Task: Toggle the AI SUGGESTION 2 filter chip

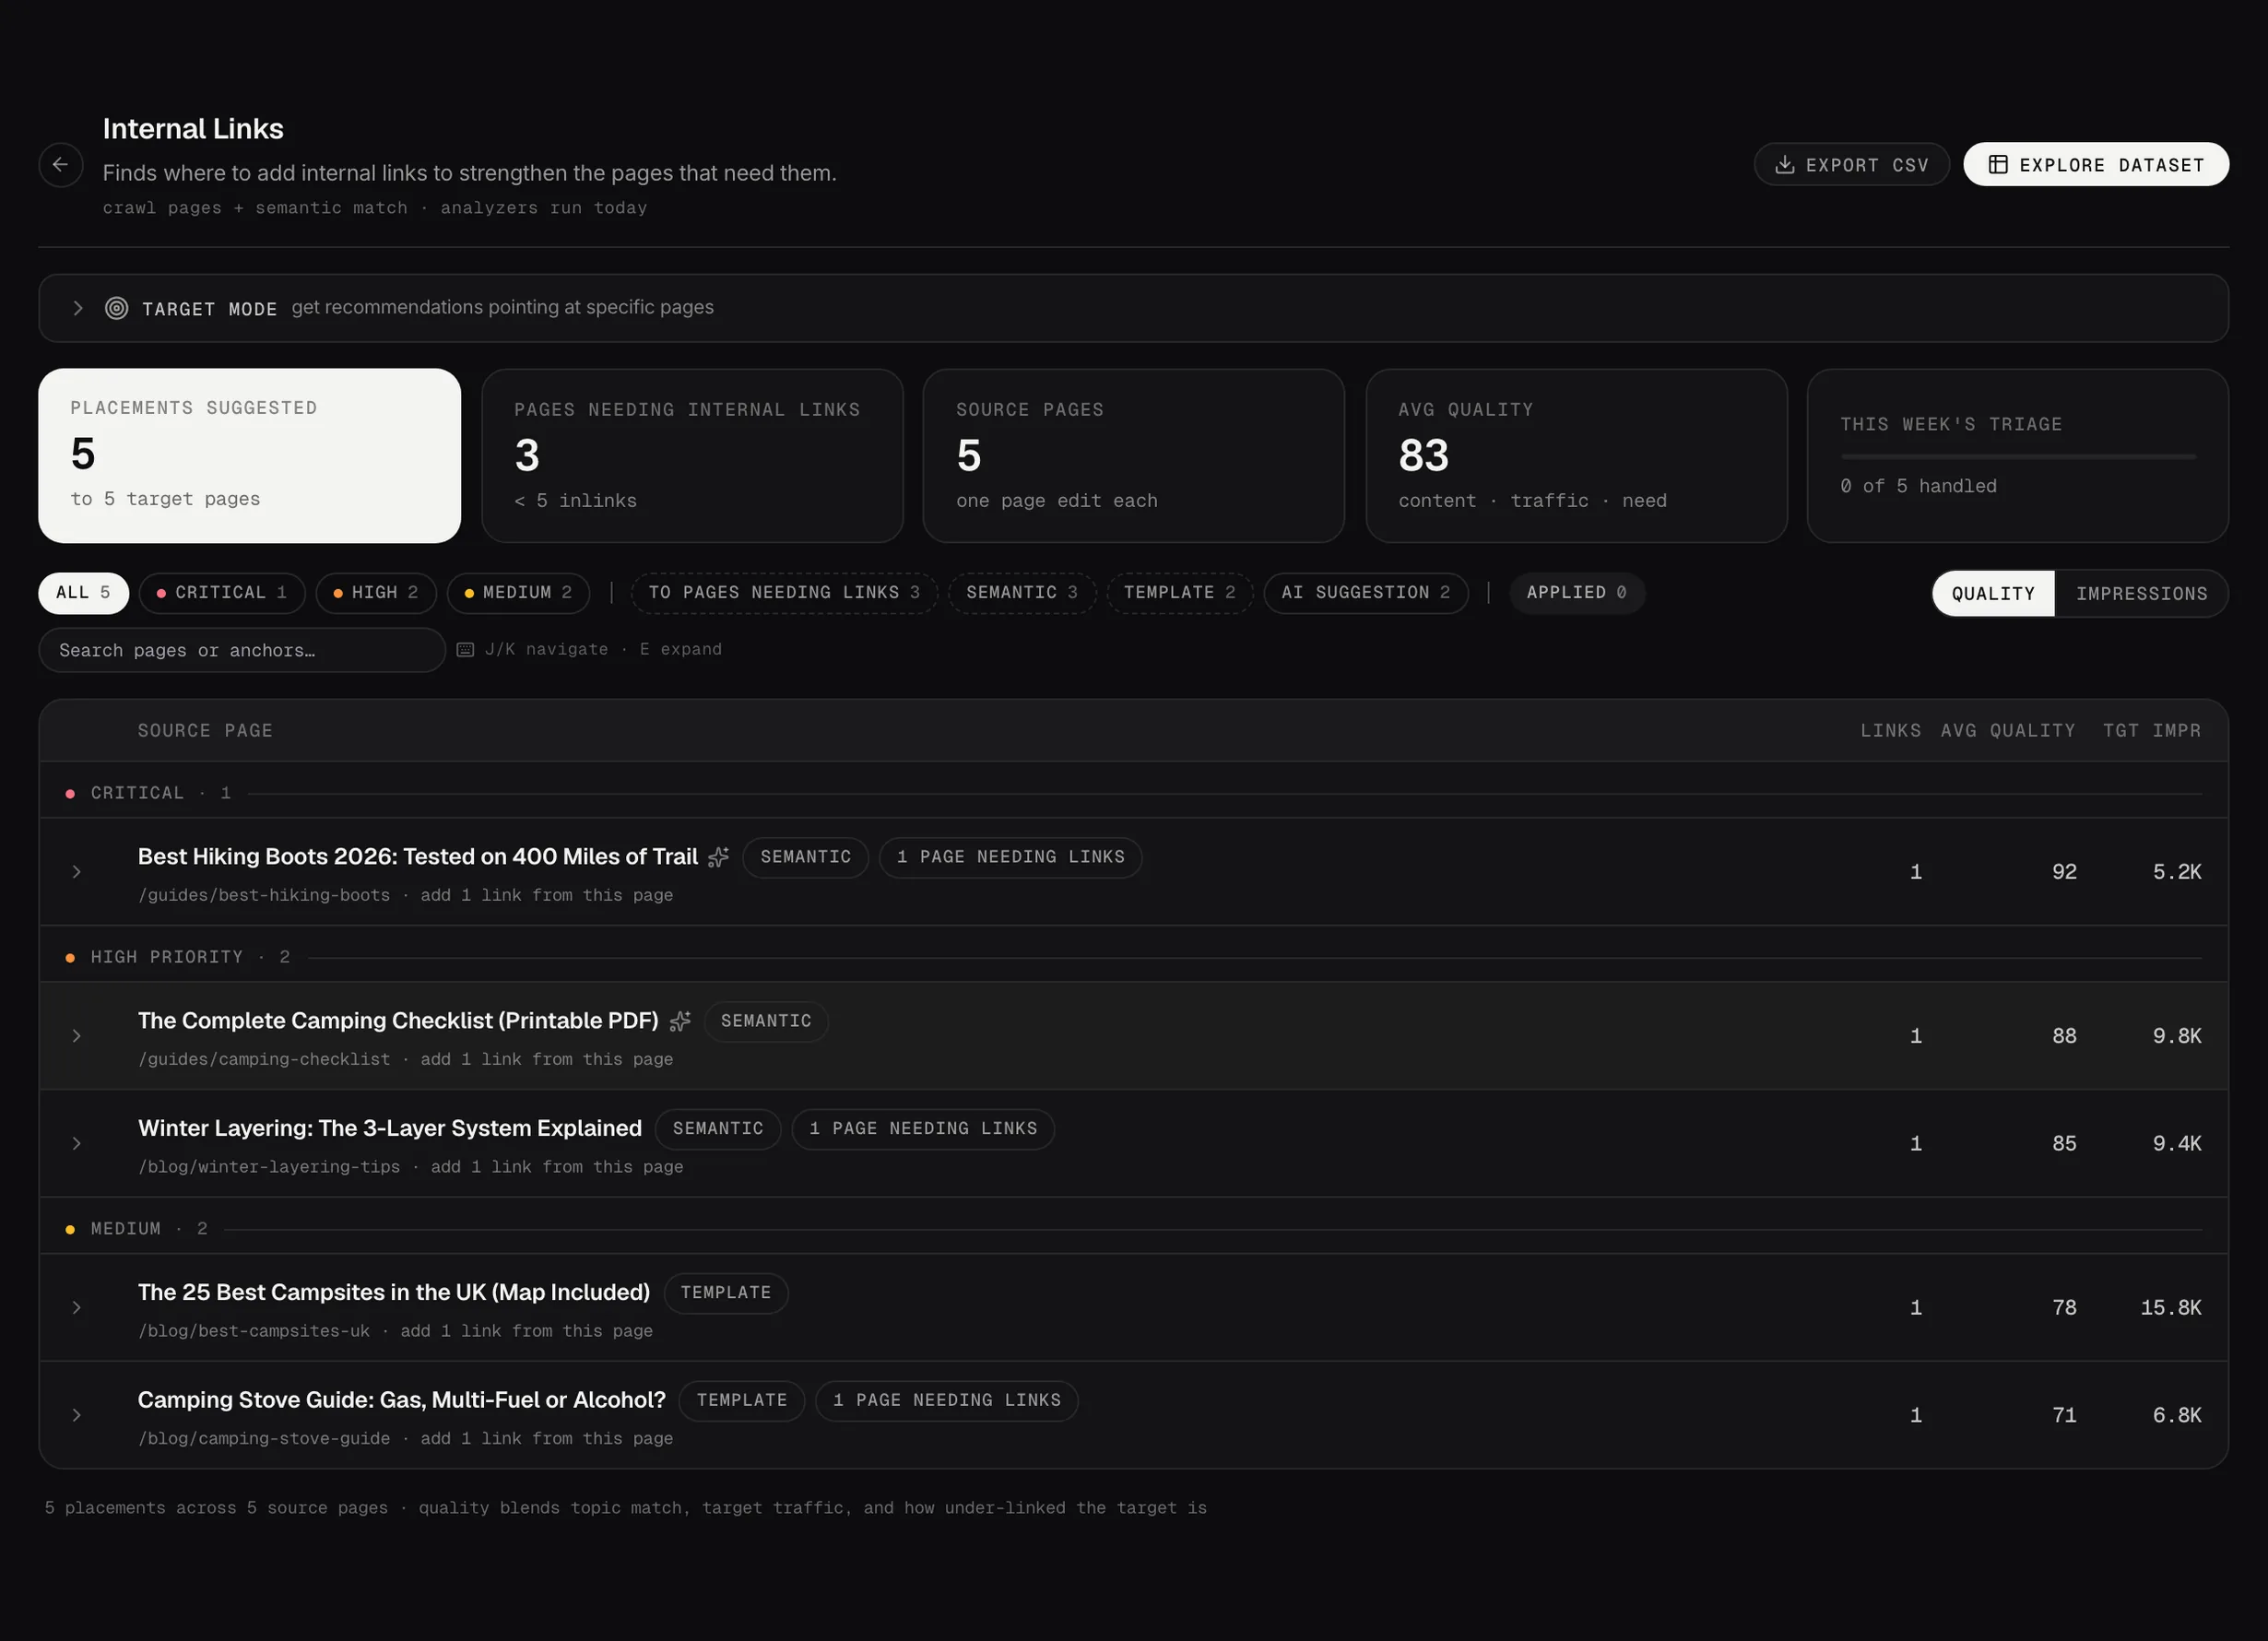Action: [1366, 593]
